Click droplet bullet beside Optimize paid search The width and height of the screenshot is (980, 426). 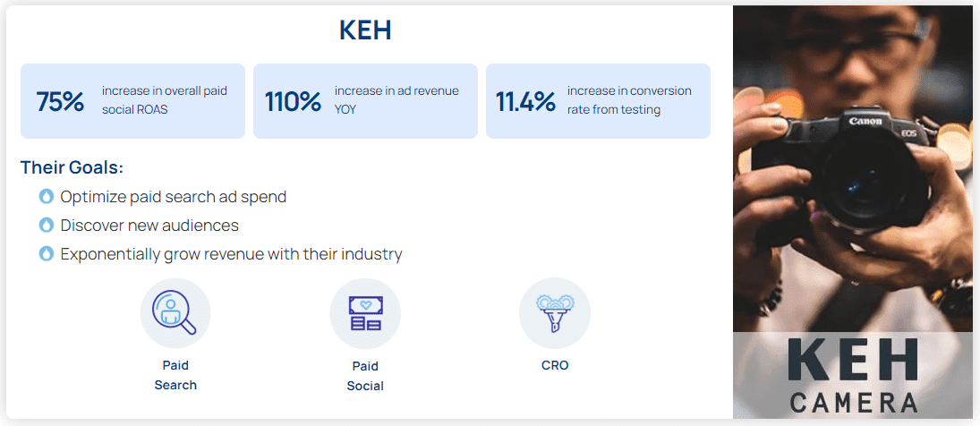(47, 197)
